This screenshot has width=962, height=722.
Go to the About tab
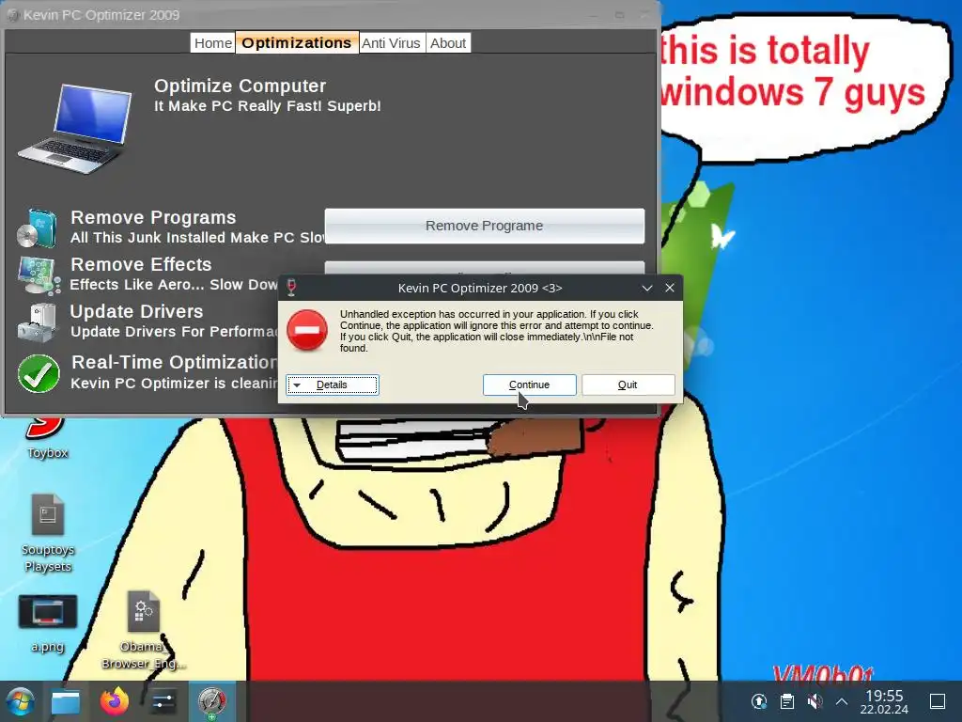pos(448,43)
